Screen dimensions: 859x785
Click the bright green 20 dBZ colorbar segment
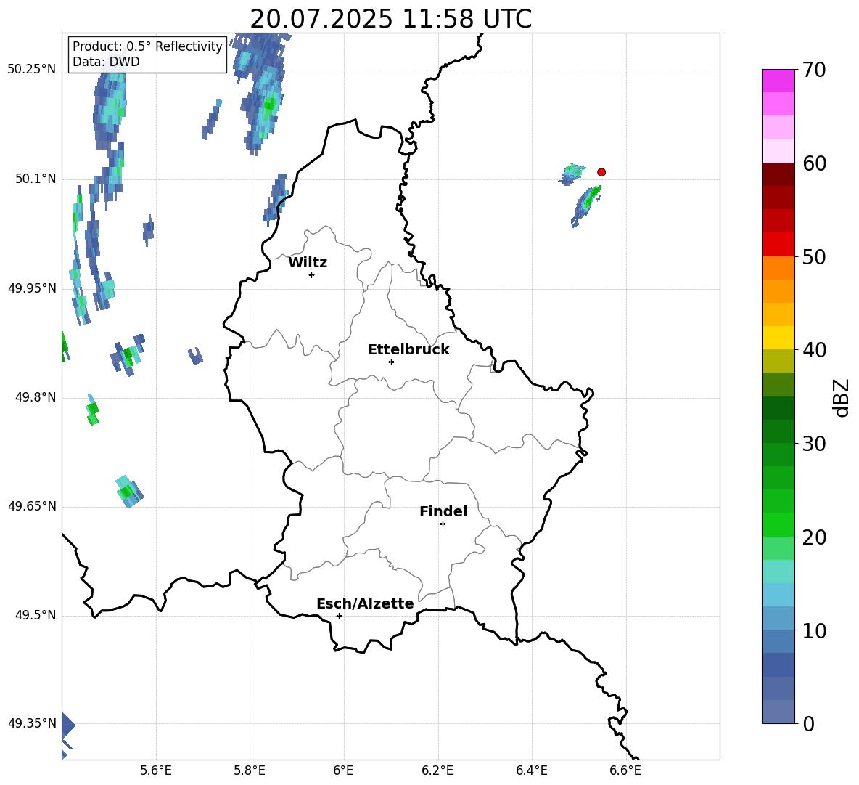(x=778, y=524)
